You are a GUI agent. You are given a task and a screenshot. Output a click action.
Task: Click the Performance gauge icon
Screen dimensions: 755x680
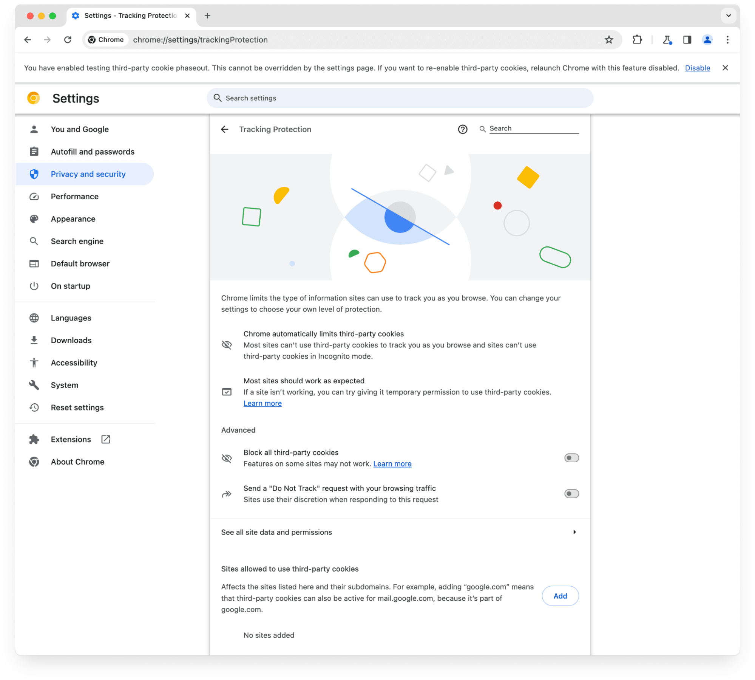point(34,196)
